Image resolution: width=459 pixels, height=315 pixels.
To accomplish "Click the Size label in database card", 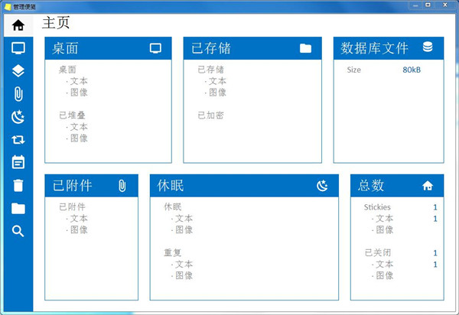I will (x=353, y=70).
